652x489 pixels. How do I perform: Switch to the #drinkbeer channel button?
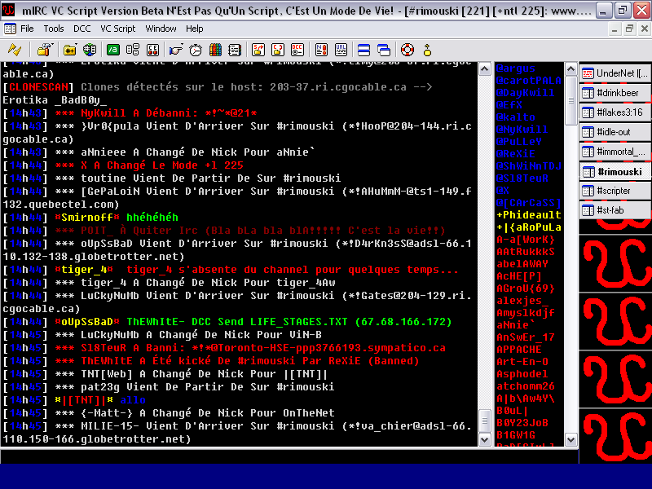pos(615,93)
